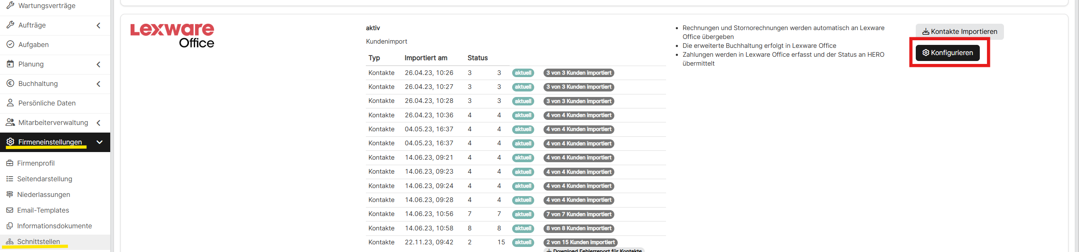Click the "aktiv" status label
This screenshot has width=1079, height=252.
pyautogui.click(x=373, y=28)
